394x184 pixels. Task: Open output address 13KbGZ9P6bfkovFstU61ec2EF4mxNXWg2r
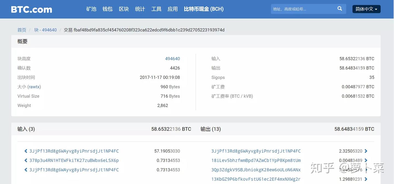[256, 179]
